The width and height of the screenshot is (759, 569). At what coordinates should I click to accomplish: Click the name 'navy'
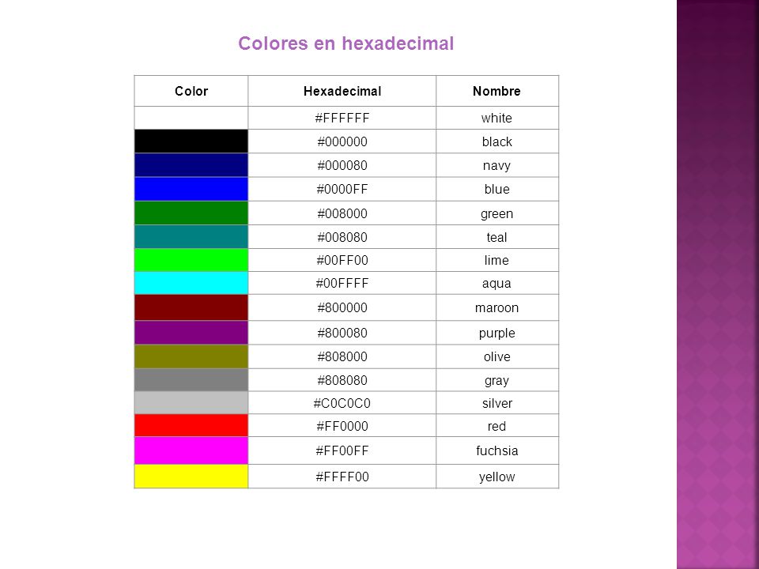(x=497, y=166)
